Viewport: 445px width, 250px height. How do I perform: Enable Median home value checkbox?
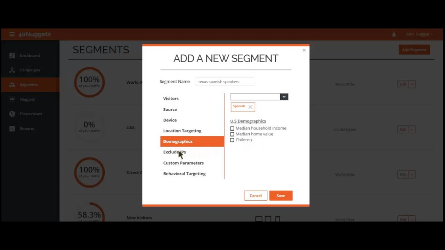(232, 134)
